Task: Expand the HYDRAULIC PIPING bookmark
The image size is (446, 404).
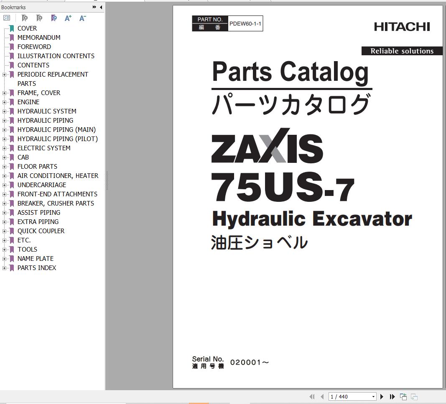Action: (4, 121)
